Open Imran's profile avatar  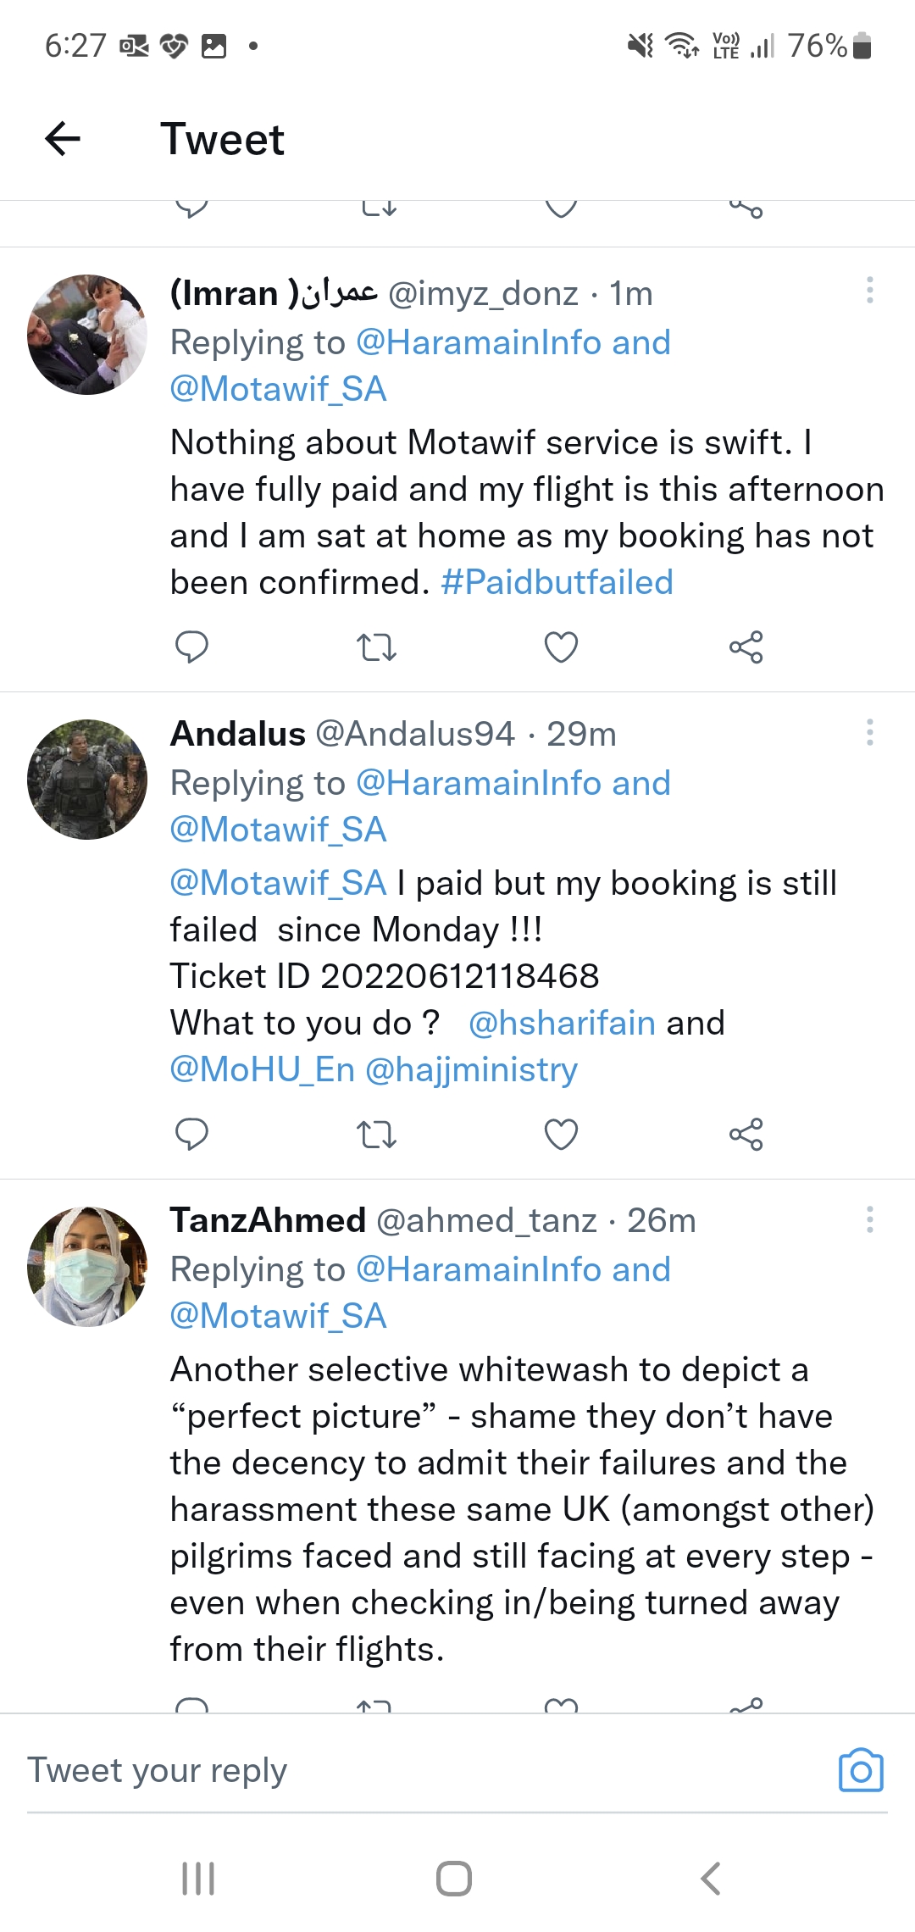pyautogui.click(x=87, y=335)
